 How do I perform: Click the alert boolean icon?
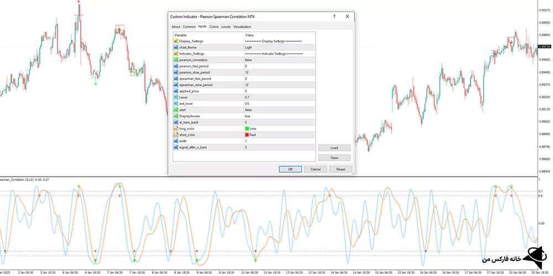click(176, 110)
